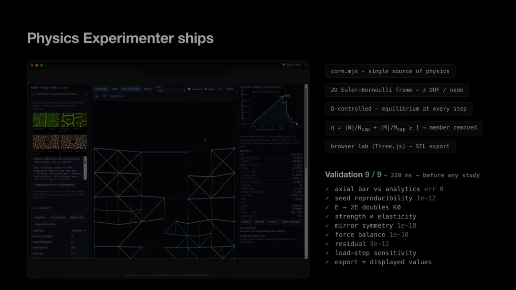516x290 pixels.
Task: Choose the Brittle-like geometry preset
Action: click(x=76, y=217)
